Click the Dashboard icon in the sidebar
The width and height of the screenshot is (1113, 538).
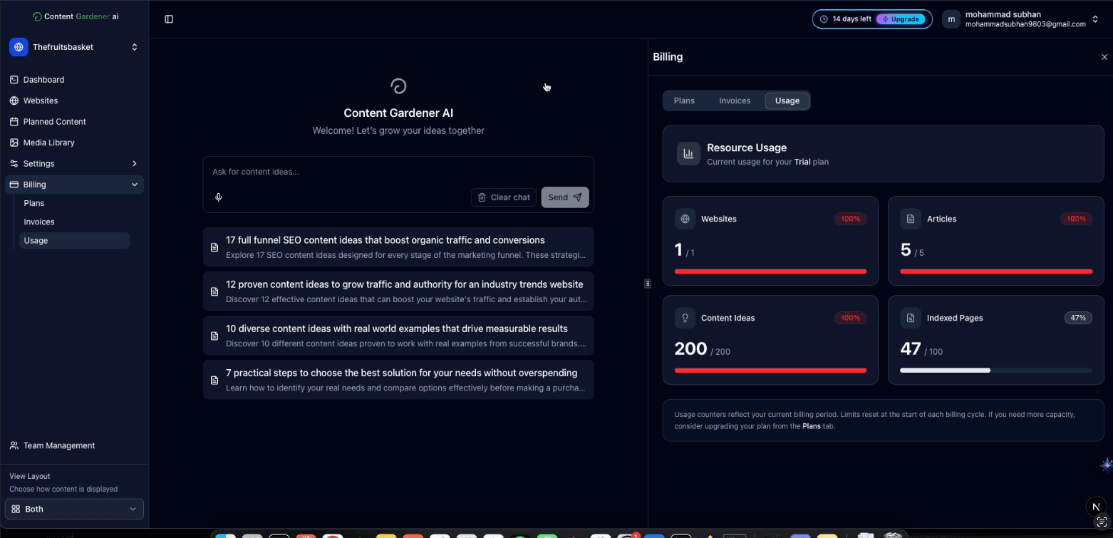click(x=14, y=80)
